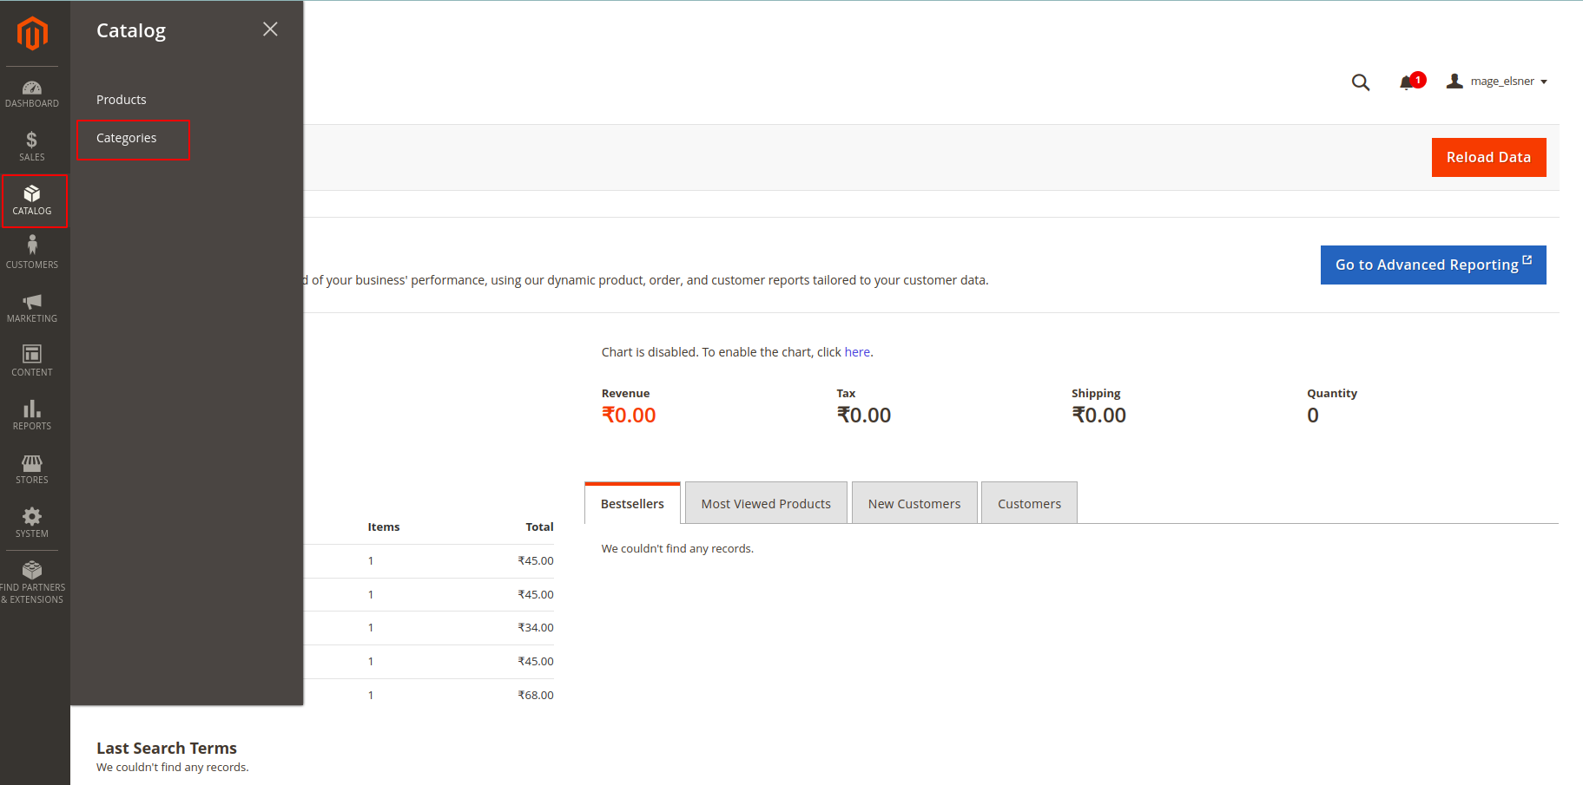This screenshot has width=1583, height=785.
Task: Click the Reload Data button
Action: pos(1488,157)
